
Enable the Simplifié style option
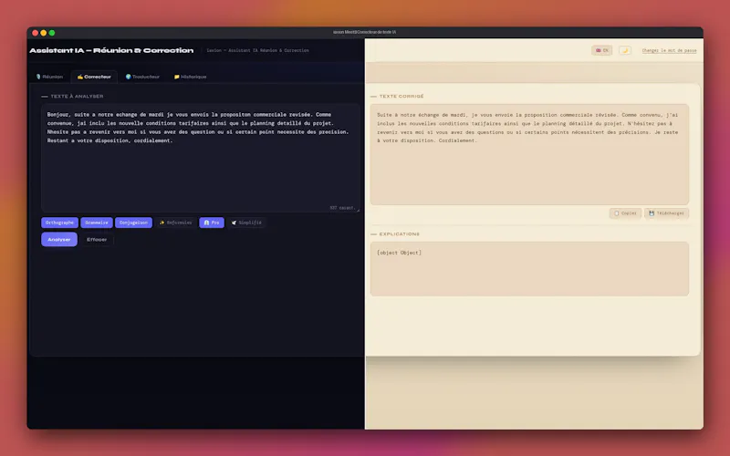[246, 223]
